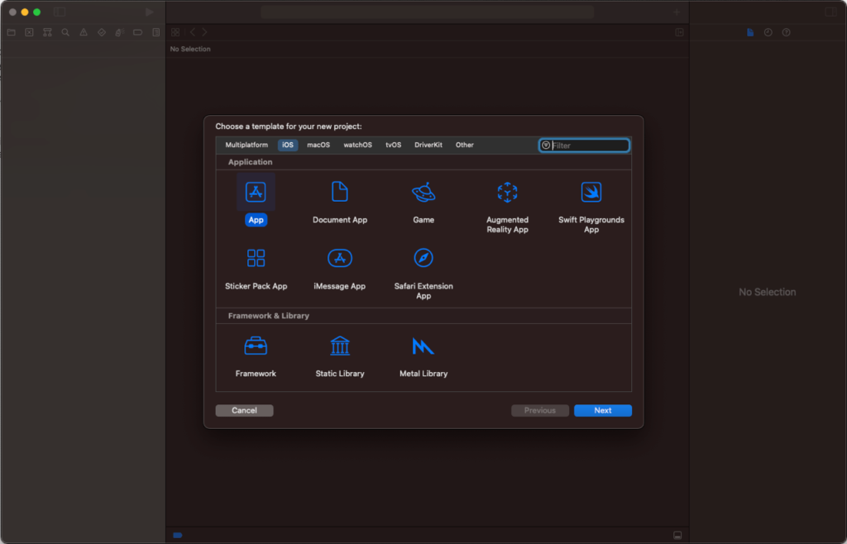Screen dimensions: 847x544
Task: Open the quick help inspector
Action: point(787,32)
